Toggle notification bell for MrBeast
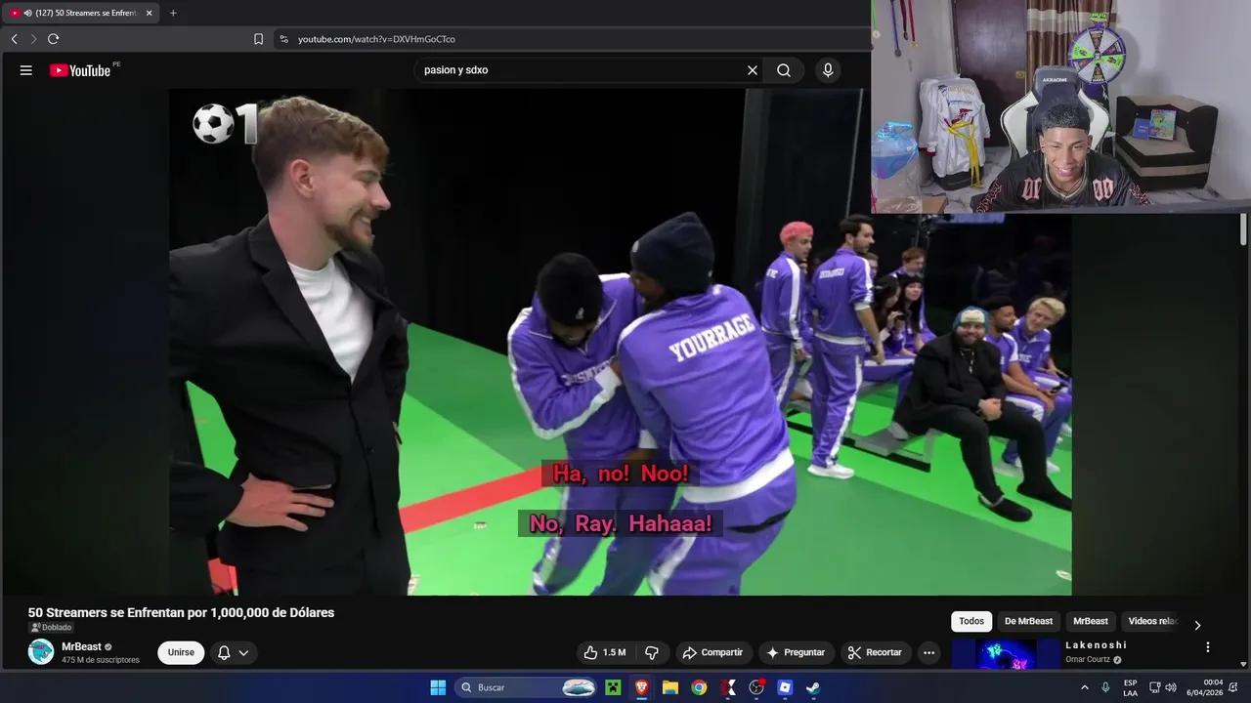The height and width of the screenshot is (703, 1251). [x=224, y=652]
